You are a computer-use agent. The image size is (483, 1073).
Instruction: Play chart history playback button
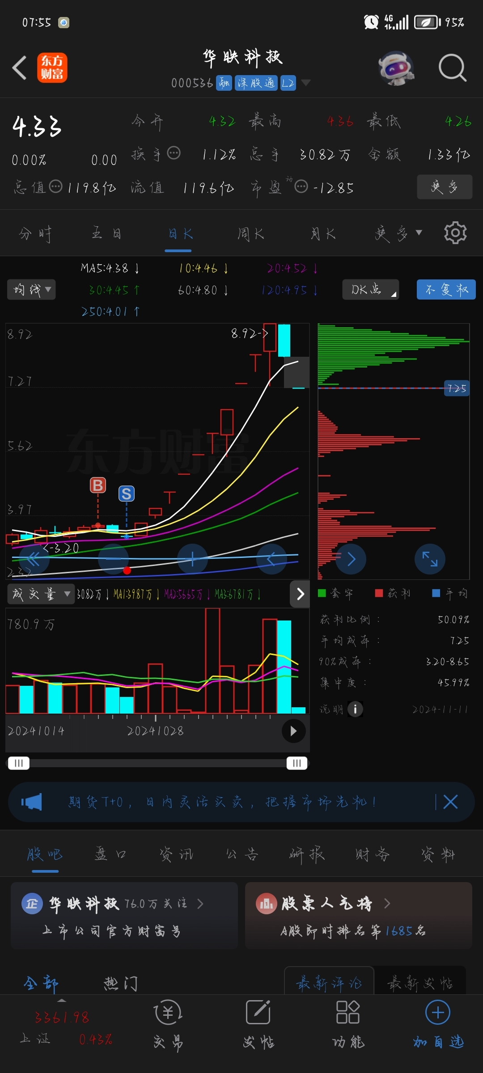[293, 731]
